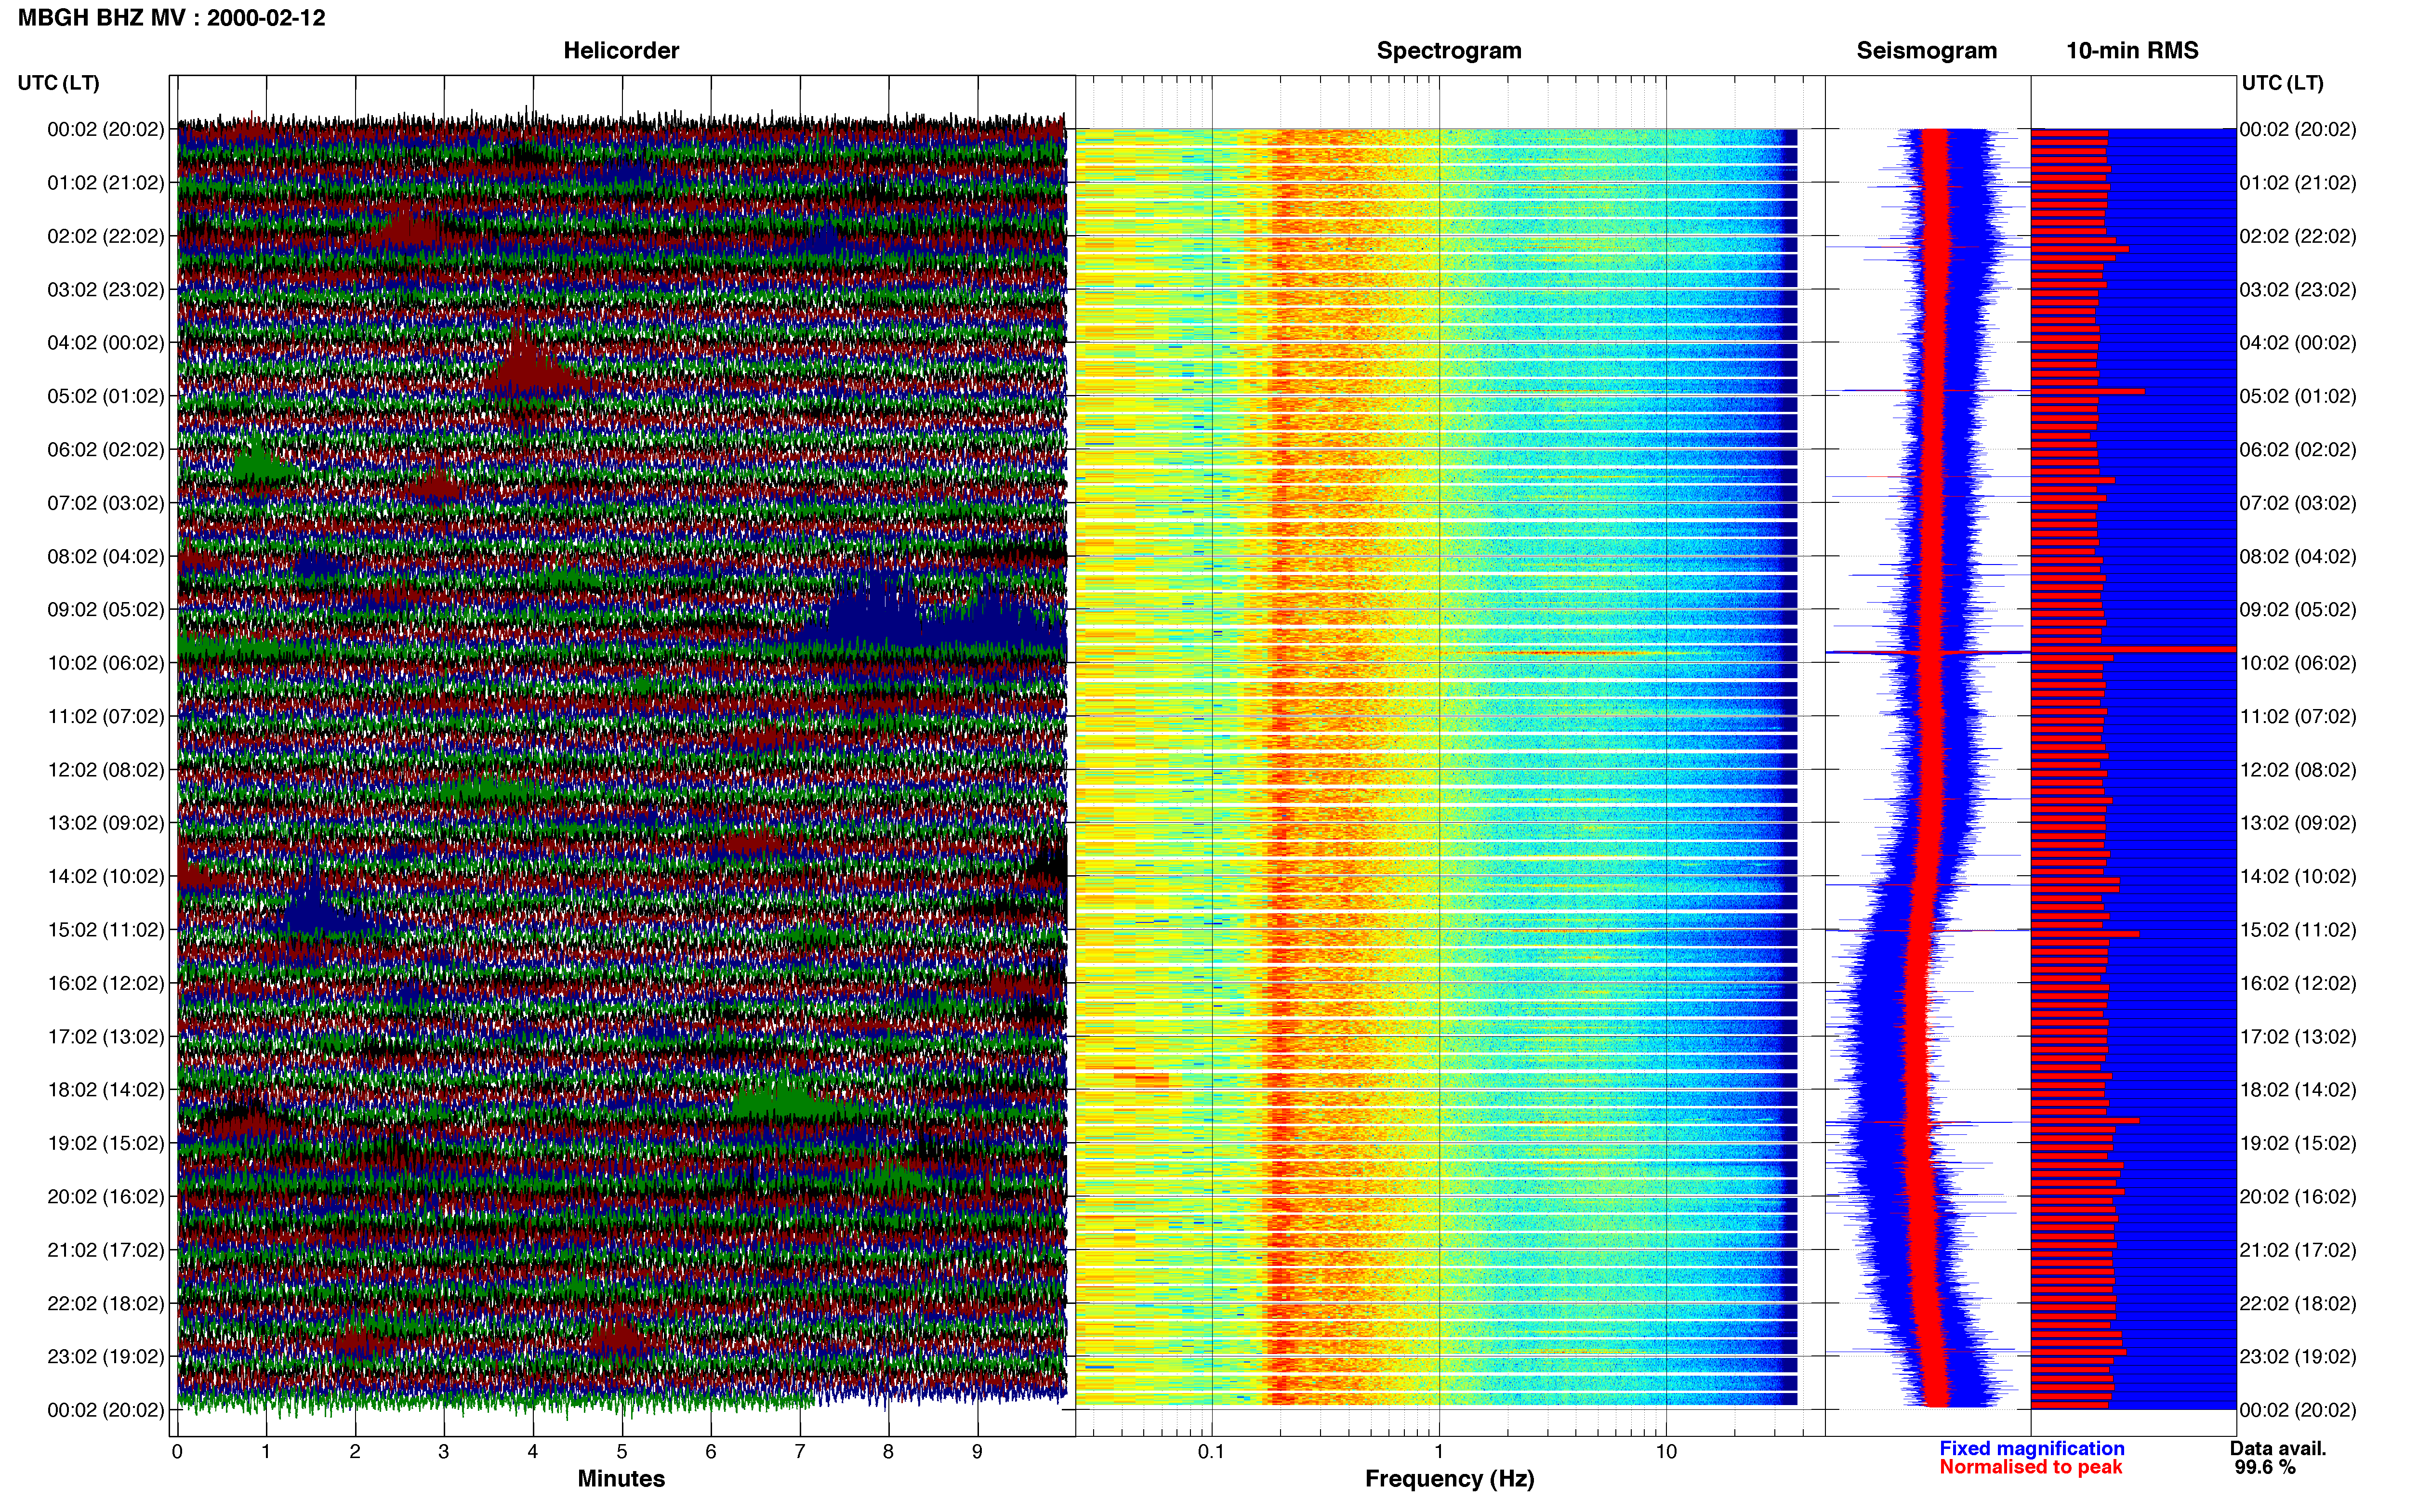Select the left time label 03:02 (23:02)
This screenshot has height=1512, width=2418.
click(x=106, y=290)
